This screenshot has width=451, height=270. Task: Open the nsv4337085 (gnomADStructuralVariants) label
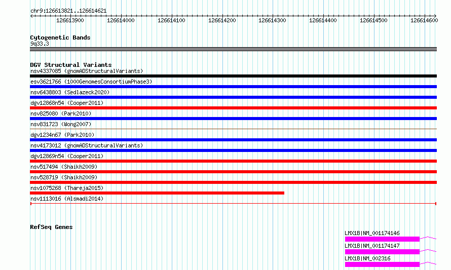87,71
